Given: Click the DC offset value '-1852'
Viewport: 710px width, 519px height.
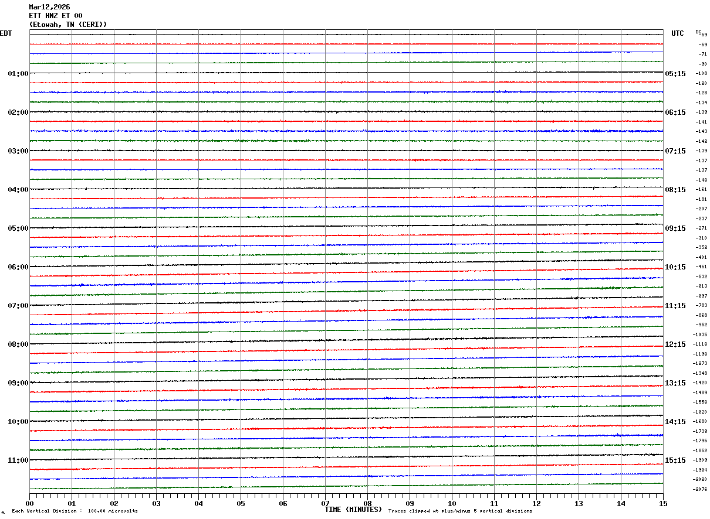Looking at the screenshot, I should click(x=700, y=450).
